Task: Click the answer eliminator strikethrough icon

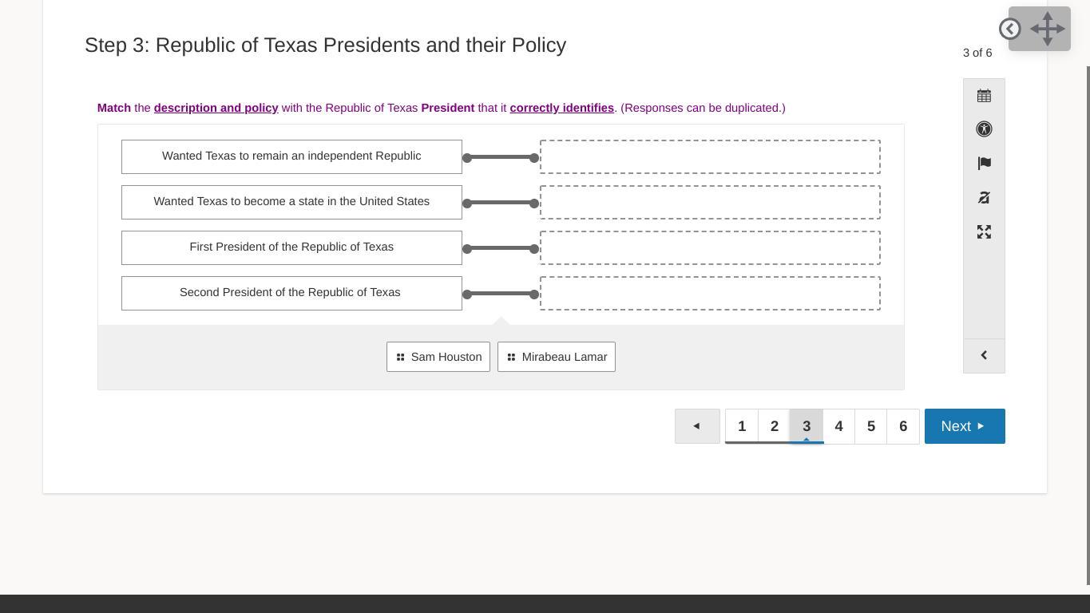Action: (984, 198)
